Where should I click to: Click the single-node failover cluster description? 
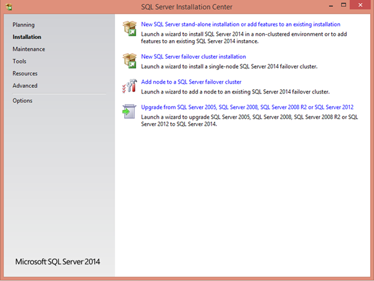(x=229, y=67)
